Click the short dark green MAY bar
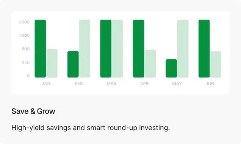The height and width of the screenshot is (144, 241). pyautogui.click(x=171, y=68)
